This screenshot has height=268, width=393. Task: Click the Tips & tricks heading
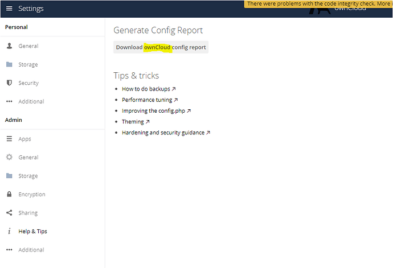pos(136,76)
